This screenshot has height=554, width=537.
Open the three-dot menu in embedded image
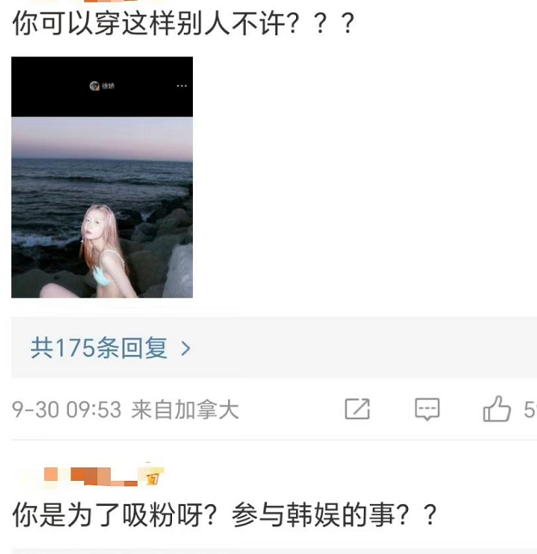pos(182,86)
